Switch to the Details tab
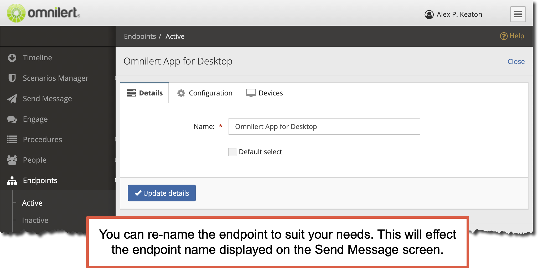This screenshot has height=268, width=538. 144,93
